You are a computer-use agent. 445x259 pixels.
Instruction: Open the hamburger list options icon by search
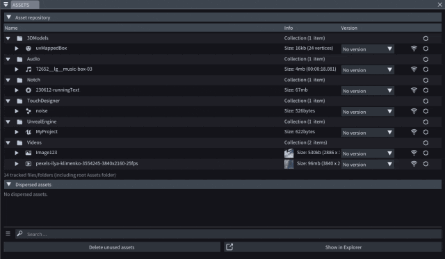[8, 233]
